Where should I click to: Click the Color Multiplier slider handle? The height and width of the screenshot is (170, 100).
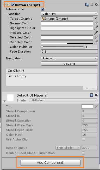(42, 47)
